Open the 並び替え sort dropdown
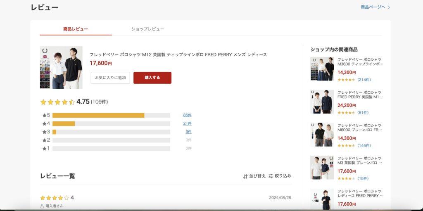Screen dimensions: 423x211 pos(254,176)
